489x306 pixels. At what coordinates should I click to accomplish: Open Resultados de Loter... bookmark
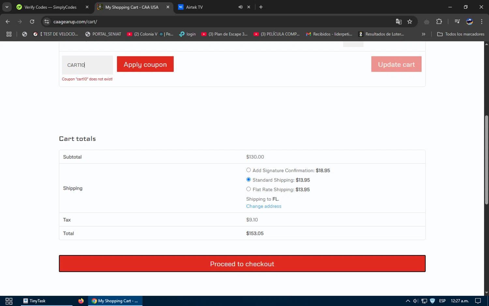[x=381, y=34]
